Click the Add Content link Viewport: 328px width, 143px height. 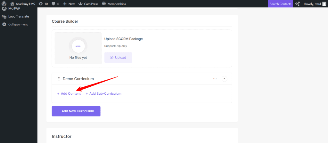pyautogui.click(x=69, y=94)
